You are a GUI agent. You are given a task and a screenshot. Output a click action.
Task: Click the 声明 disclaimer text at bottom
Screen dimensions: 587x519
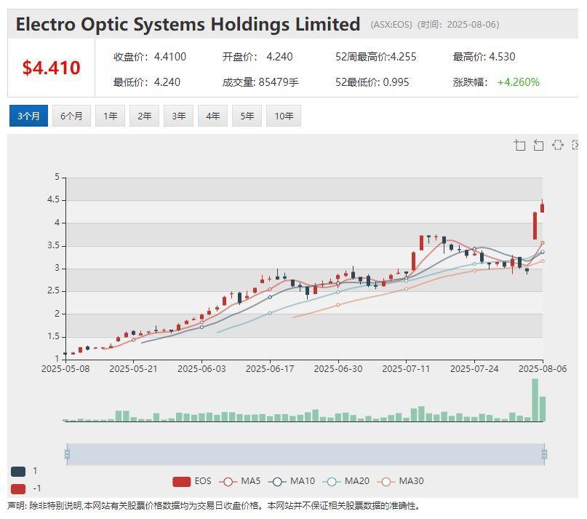coord(214,506)
